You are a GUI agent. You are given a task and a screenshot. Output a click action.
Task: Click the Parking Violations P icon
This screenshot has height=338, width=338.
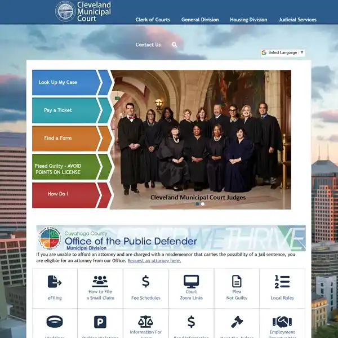click(100, 322)
